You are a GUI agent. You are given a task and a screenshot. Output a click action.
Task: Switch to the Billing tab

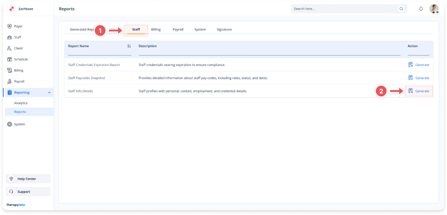click(156, 30)
